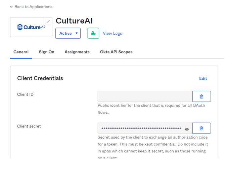225x184 pixels.
Task: Copy the Client secret to clipboard
Action: tap(201, 128)
